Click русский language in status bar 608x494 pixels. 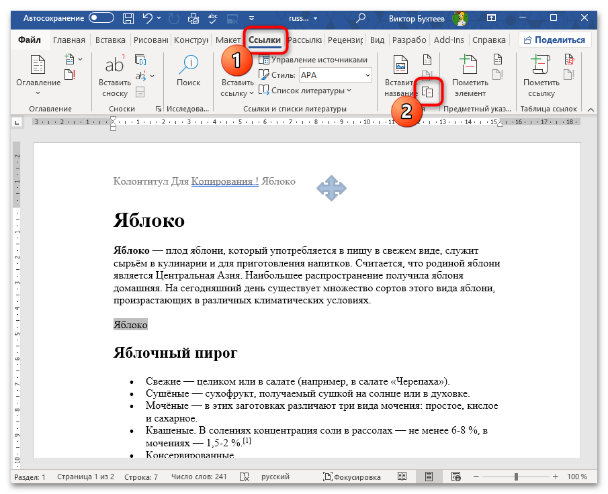coord(275,477)
